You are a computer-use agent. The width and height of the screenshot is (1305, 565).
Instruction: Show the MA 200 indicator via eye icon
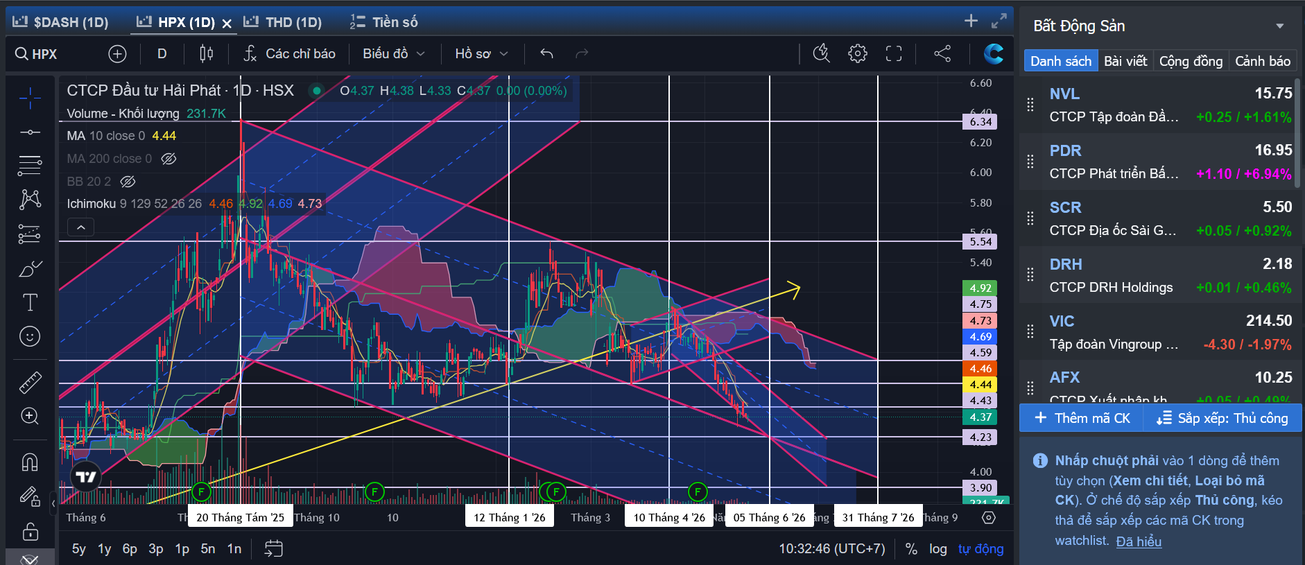tap(168, 159)
